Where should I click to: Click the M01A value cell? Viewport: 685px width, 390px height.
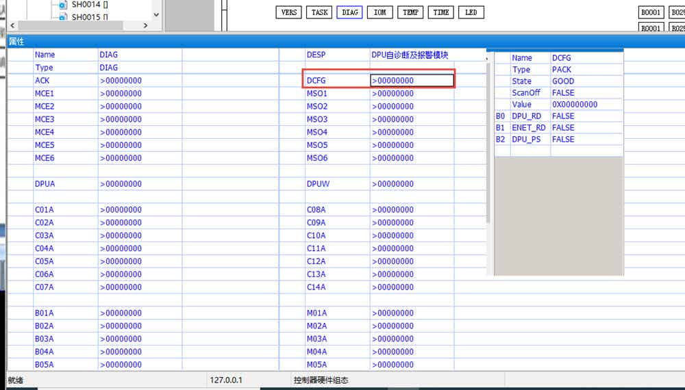point(412,313)
